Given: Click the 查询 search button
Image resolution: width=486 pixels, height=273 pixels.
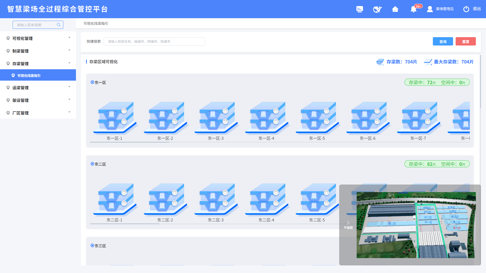Looking at the screenshot, I should (443, 41).
